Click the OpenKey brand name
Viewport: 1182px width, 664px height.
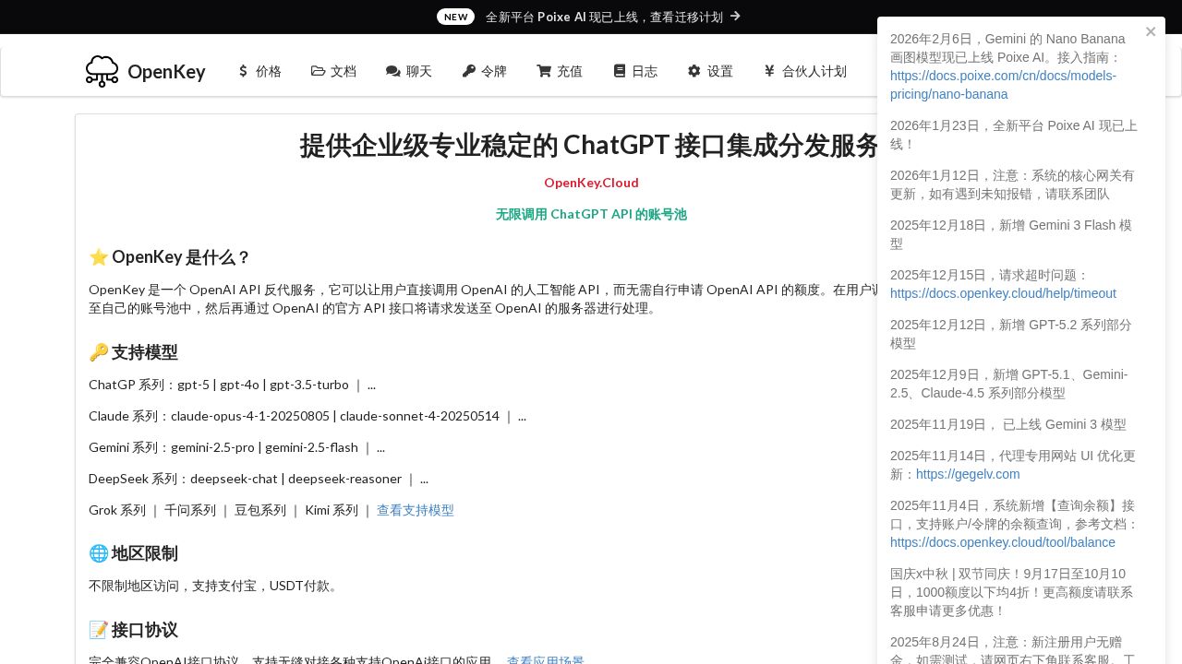coord(166,72)
